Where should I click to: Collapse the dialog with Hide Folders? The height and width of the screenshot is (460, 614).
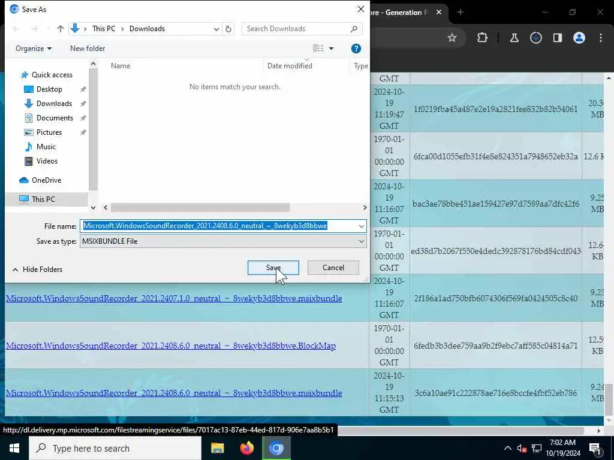tap(37, 269)
